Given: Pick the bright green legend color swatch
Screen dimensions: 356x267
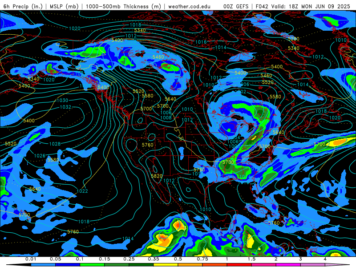Looking at the screenshot, I should pyautogui.click(x=92, y=265).
